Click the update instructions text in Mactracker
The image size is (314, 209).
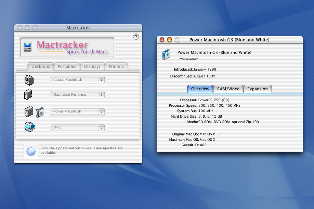point(81,150)
